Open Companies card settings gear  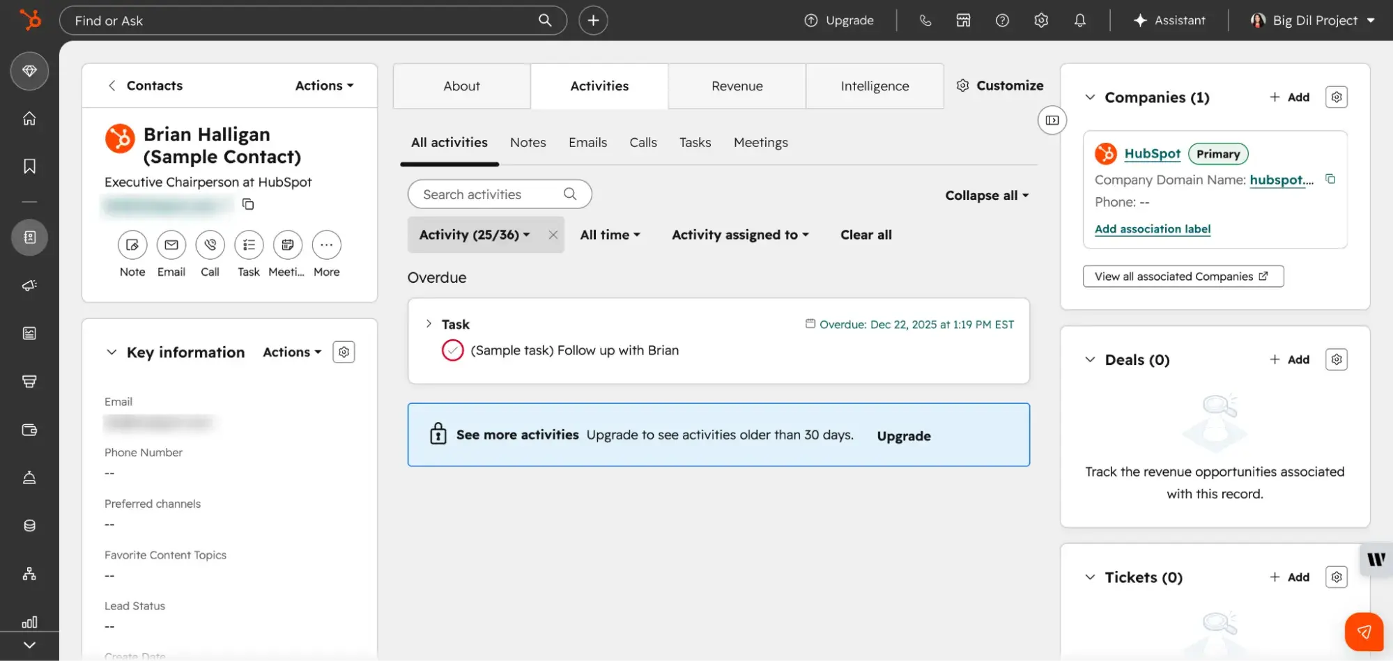[x=1337, y=97]
